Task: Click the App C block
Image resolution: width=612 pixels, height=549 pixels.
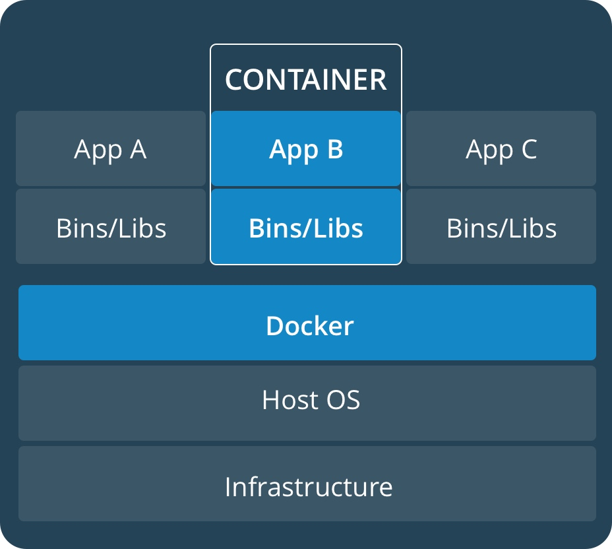Action: tap(501, 148)
